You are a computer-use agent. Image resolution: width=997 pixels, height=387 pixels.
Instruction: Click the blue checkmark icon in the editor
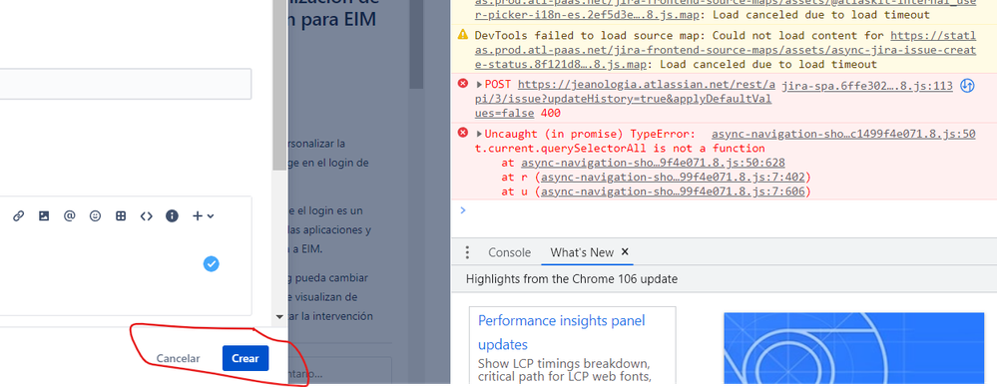[212, 263]
